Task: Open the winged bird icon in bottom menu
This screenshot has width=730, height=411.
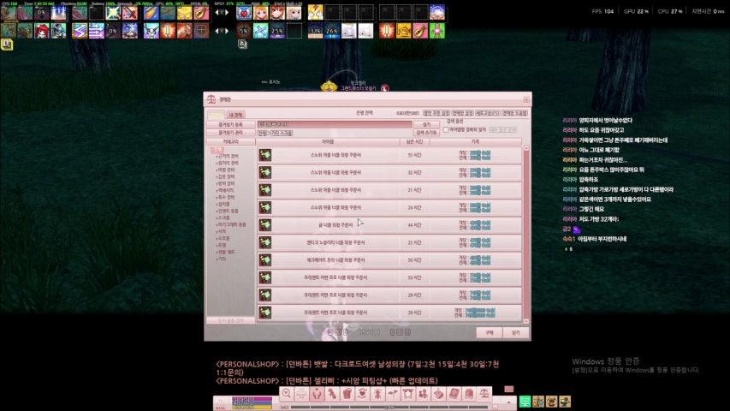Action: (393, 394)
